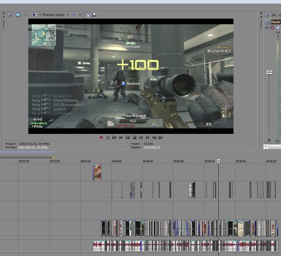Click Display 747x420x32 text
281x256 pixels.
pos(152,147)
